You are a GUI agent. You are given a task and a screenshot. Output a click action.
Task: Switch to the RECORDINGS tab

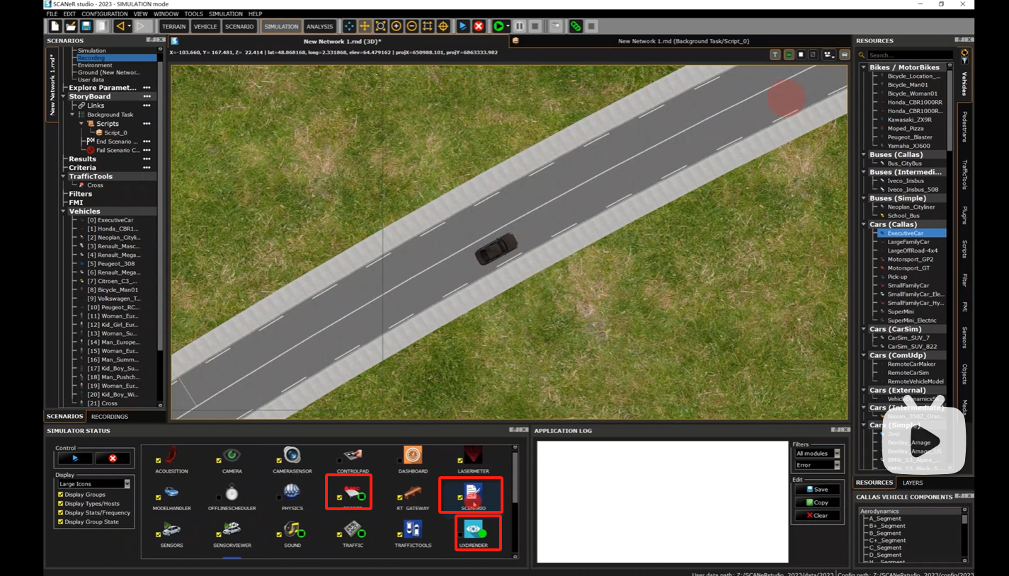[110, 417]
